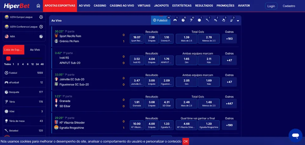Select tennis racket icon in Ao Vivo bar

(191, 20)
